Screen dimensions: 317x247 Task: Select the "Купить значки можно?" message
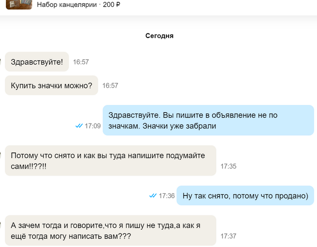point(51,85)
